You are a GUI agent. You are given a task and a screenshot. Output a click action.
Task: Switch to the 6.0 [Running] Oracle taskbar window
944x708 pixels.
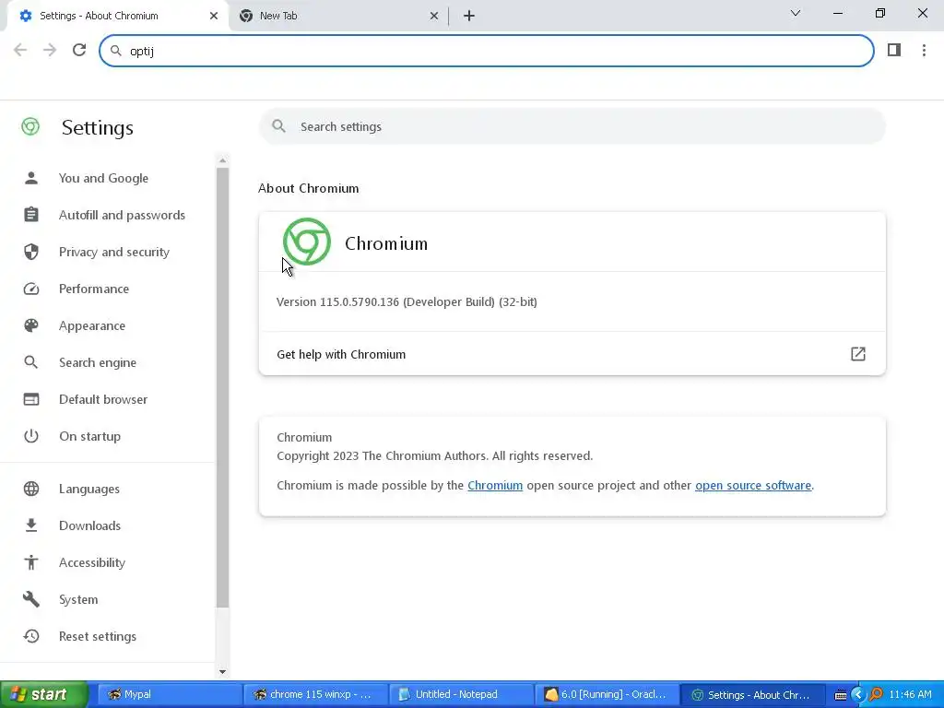coord(607,694)
